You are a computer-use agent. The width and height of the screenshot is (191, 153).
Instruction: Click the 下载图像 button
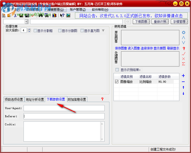[141, 22]
